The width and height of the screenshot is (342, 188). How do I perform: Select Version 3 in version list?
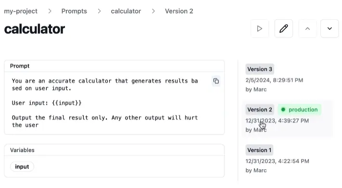pyautogui.click(x=260, y=69)
